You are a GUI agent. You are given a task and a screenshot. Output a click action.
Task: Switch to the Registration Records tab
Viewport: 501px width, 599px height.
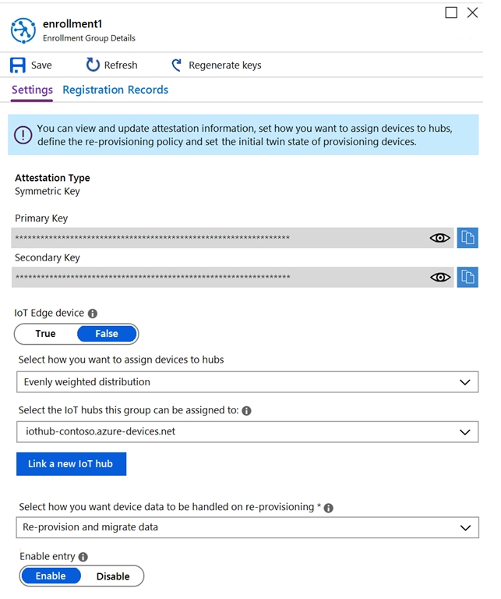click(115, 90)
